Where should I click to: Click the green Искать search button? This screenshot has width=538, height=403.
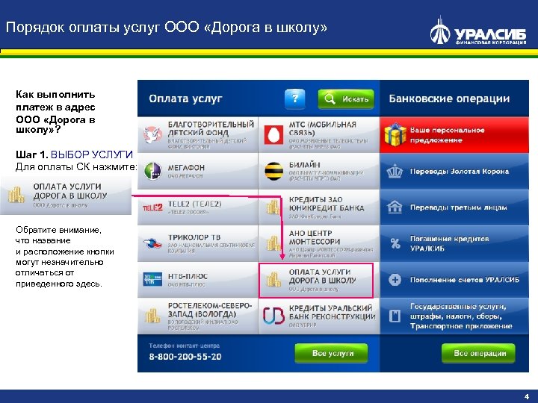(x=346, y=99)
